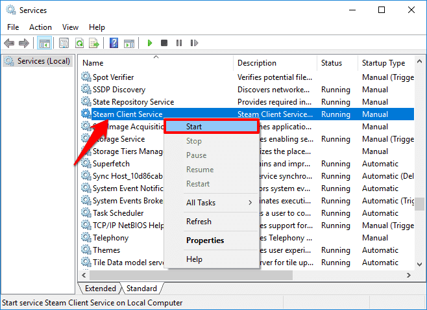Open the Help menu in menu bar
Viewport: 427px width, 310px height.
[x=97, y=27]
